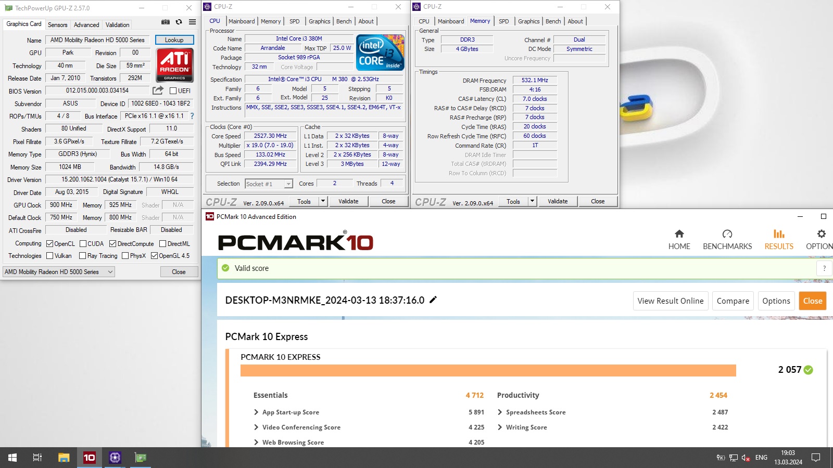Click the Compare button in PCMark
This screenshot has height=468, width=833.
[733, 301]
